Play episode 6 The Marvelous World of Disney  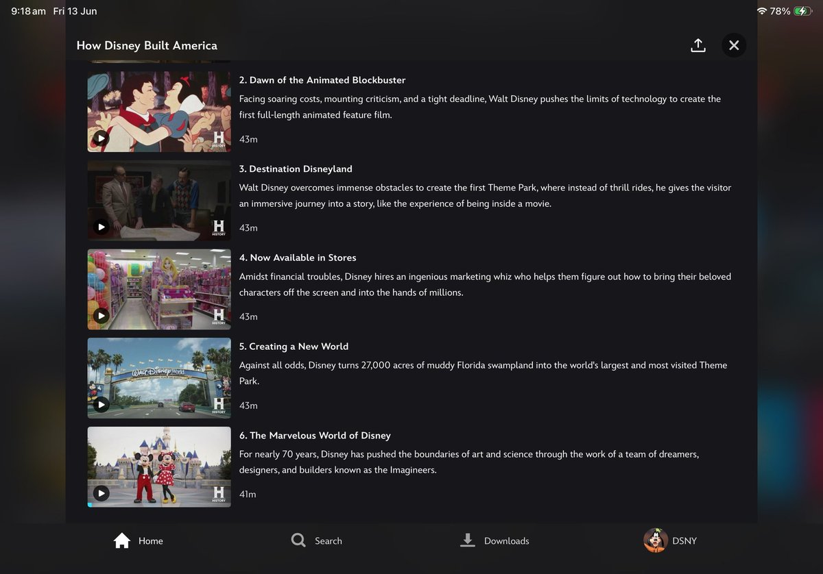[101, 493]
